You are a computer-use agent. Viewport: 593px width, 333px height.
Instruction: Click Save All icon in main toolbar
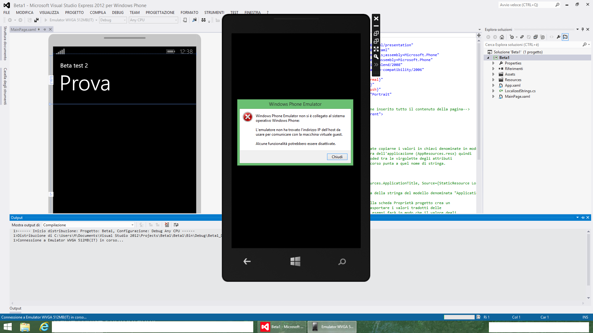click(36, 20)
